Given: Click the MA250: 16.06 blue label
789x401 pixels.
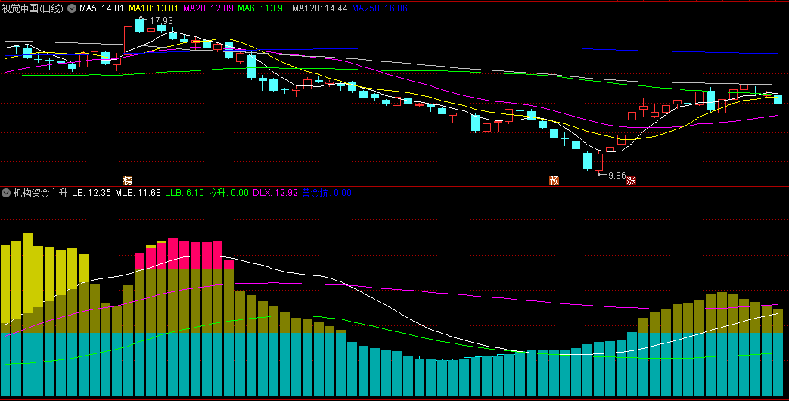Looking at the screenshot, I should 380,8.
